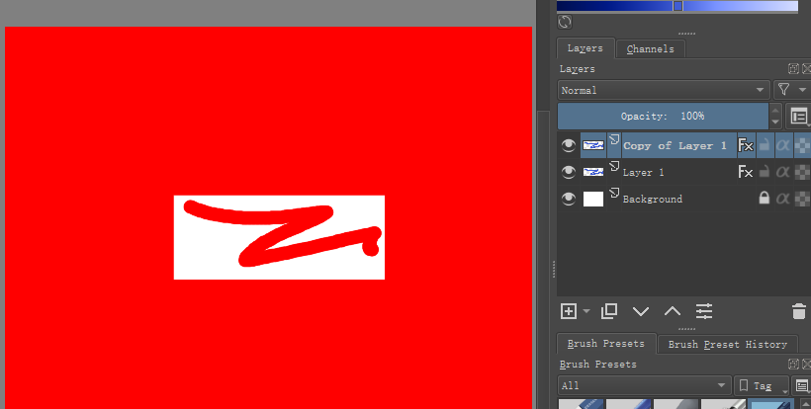This screenshot has width=811, height=409.
Task: Open the brush preset view mode icon
Action: pos(802,385)
